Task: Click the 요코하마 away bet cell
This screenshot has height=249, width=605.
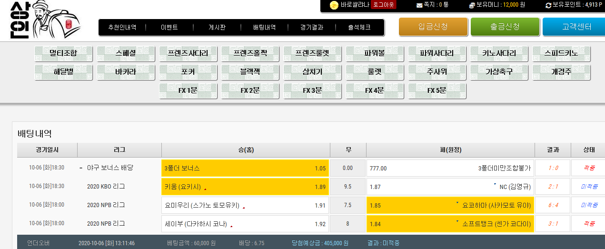Action: tap(450, 205)
